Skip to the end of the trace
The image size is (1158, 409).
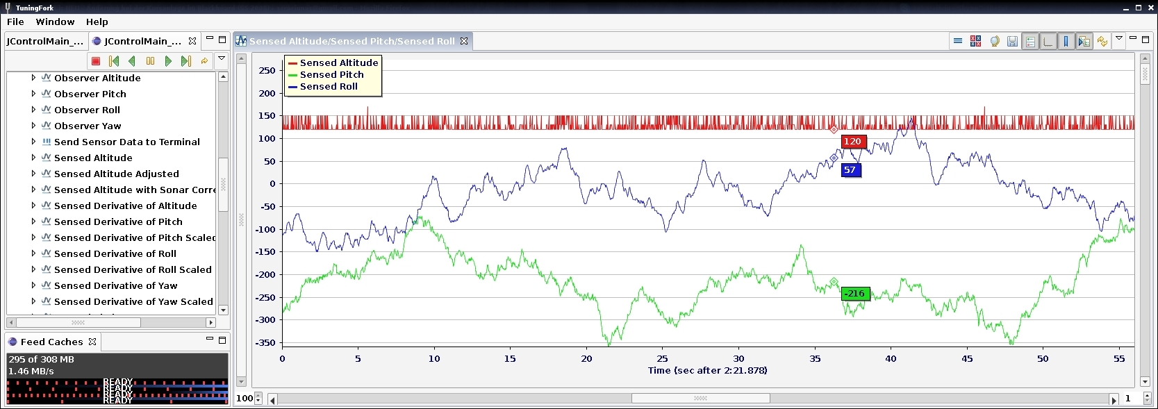[185, 61]
